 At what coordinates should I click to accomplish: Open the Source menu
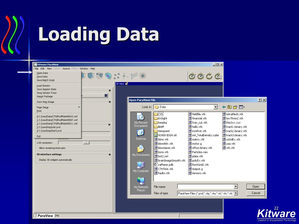[x=66, y=69]
